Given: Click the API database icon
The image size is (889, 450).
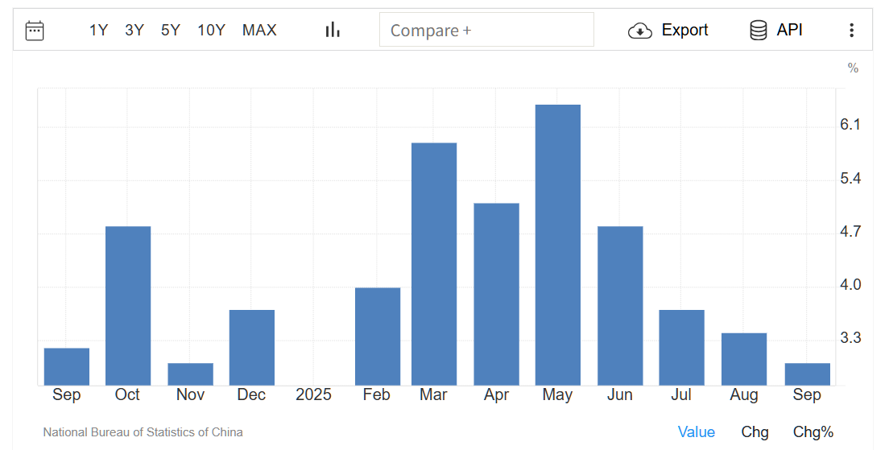Looking at the screenshot, I should click(x=758, y=31).
